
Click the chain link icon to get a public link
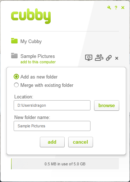click(109, 58)
